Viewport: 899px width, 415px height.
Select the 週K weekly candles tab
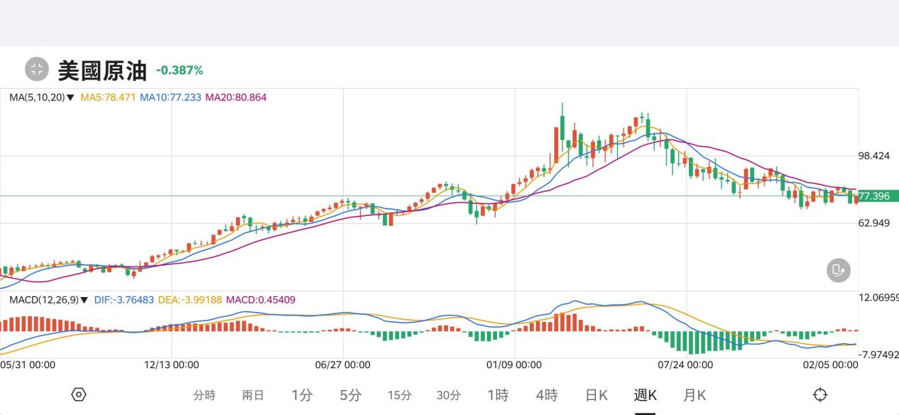point(645,395)
